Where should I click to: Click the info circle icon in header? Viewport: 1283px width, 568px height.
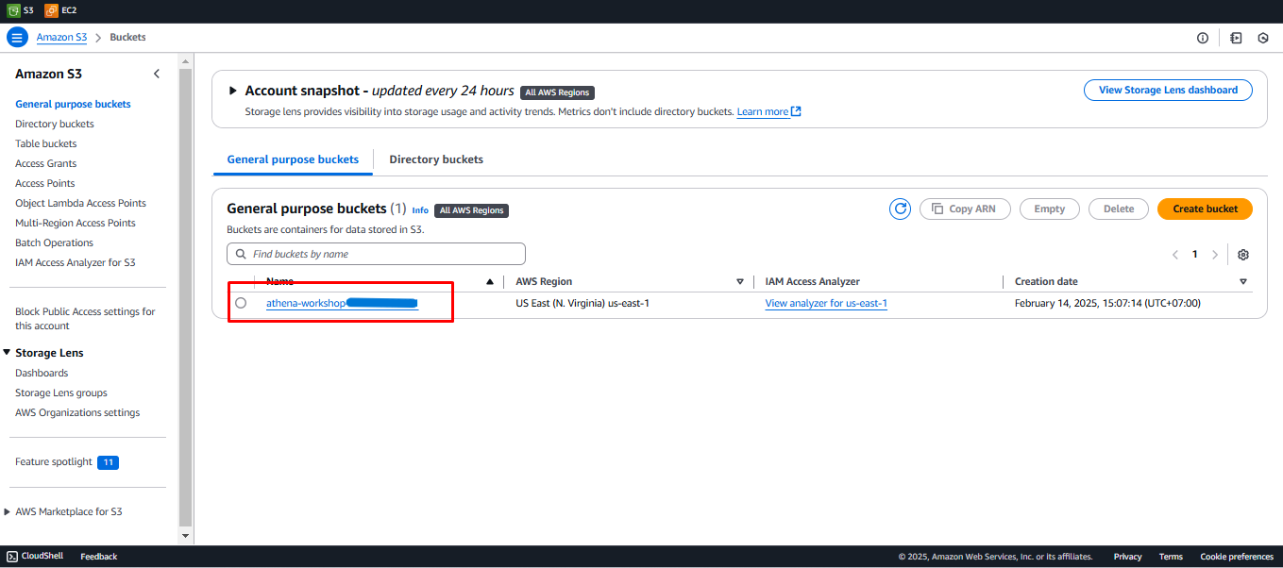pos(1203,38)
